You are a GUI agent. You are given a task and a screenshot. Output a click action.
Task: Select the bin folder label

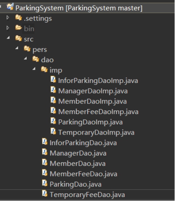pyautogui.click(x=29, y=29)
